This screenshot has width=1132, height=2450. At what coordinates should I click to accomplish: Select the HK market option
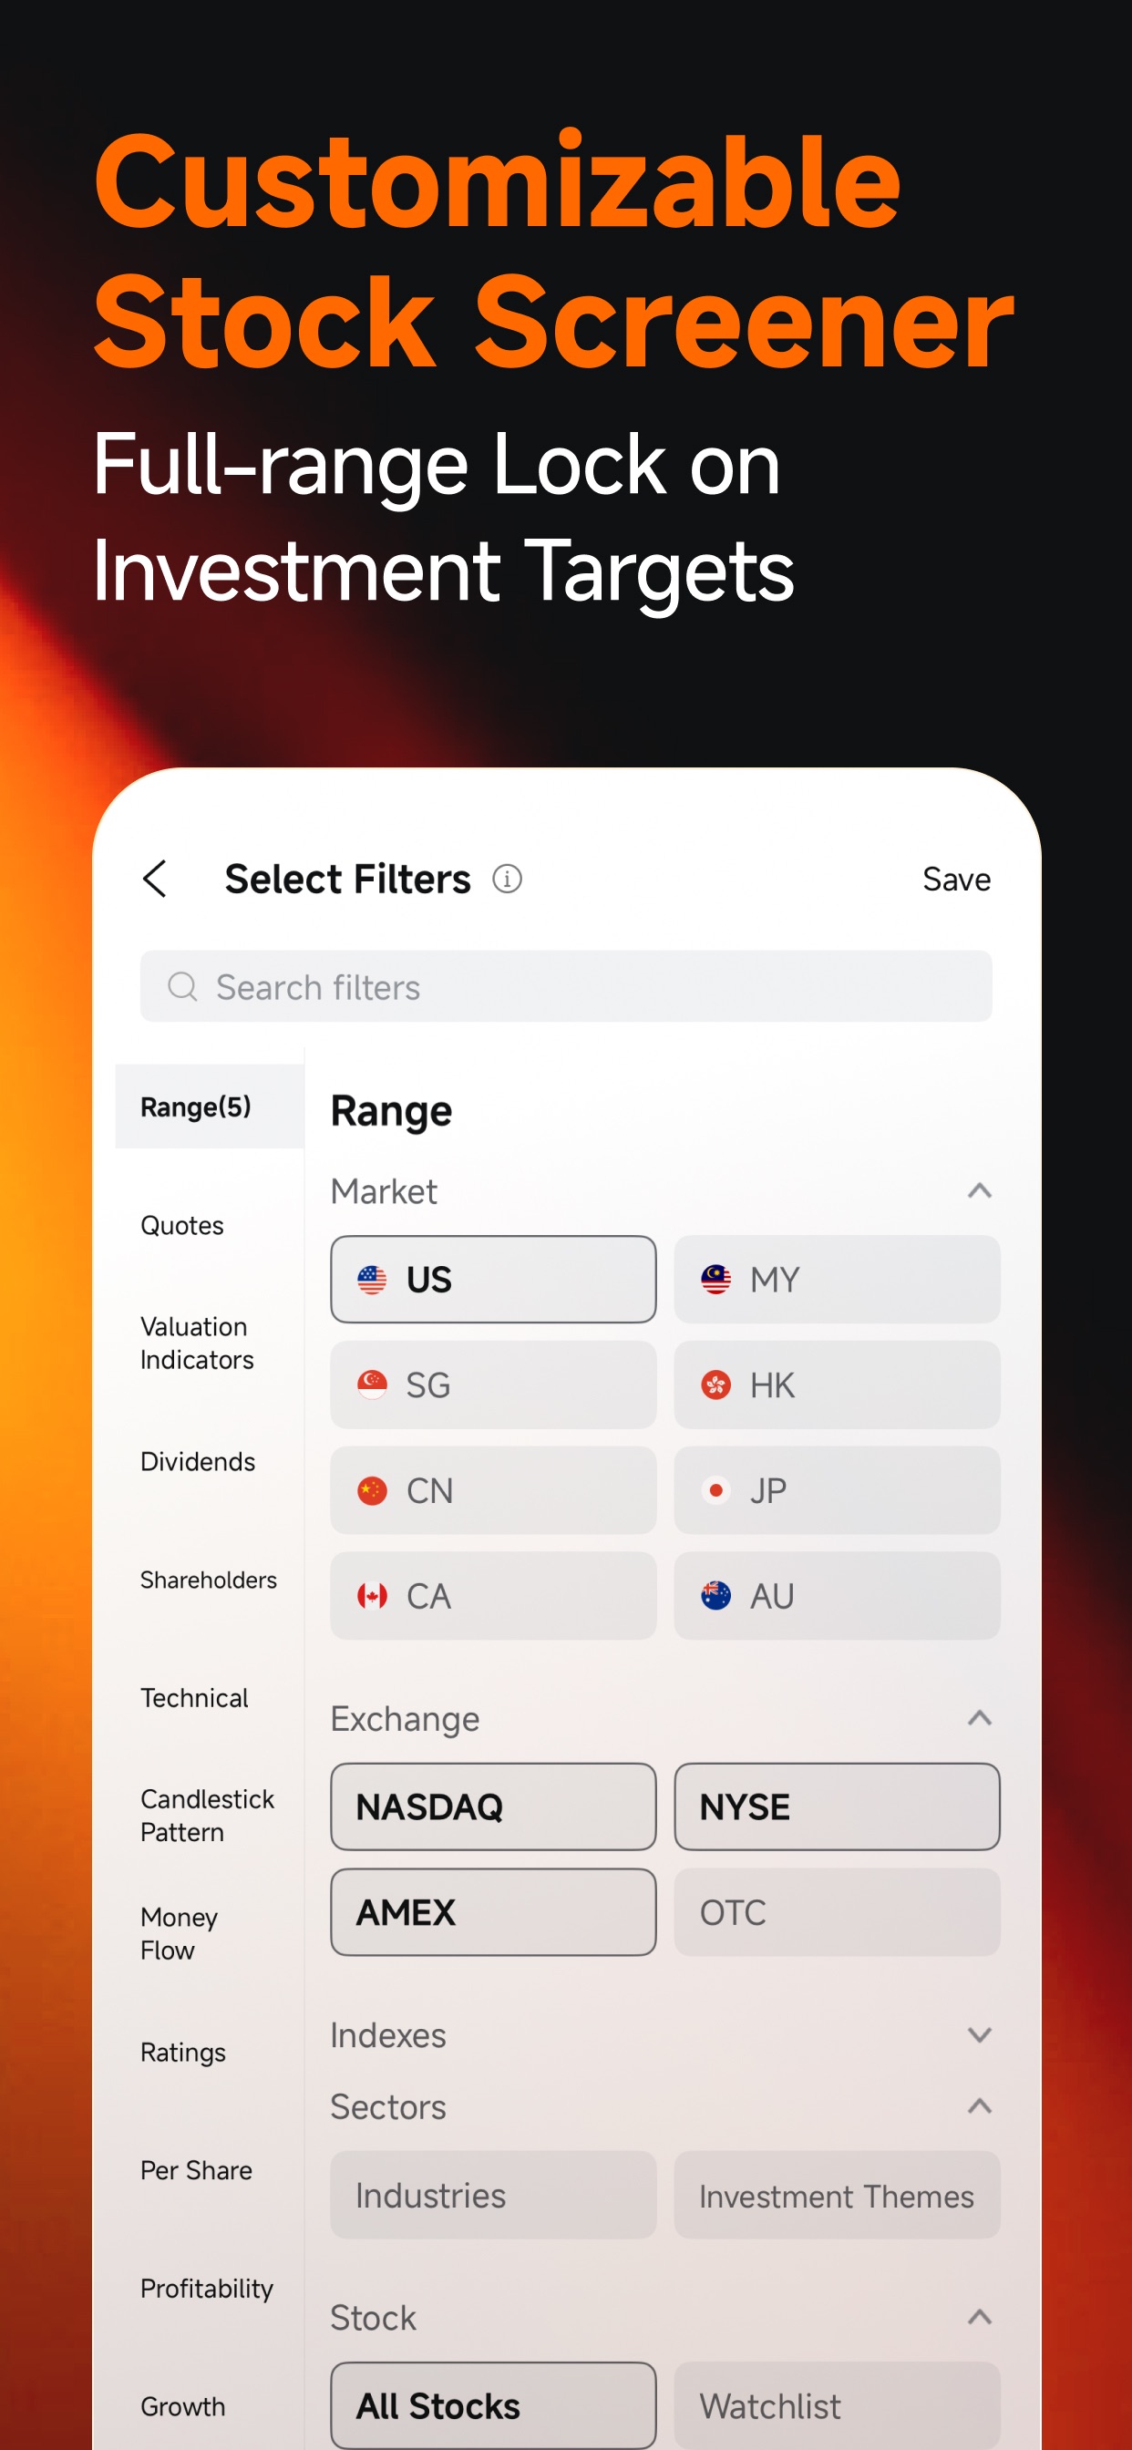tap(837, 1385)
